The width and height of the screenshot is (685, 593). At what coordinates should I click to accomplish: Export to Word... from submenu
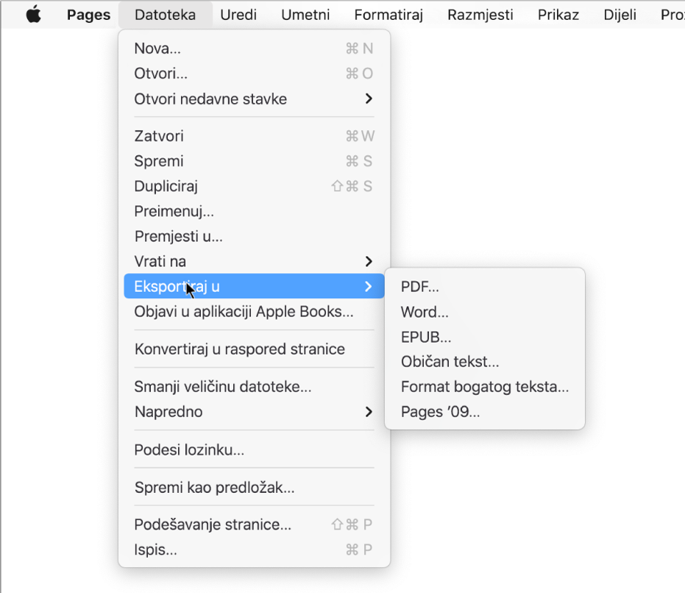coord(484,312)
